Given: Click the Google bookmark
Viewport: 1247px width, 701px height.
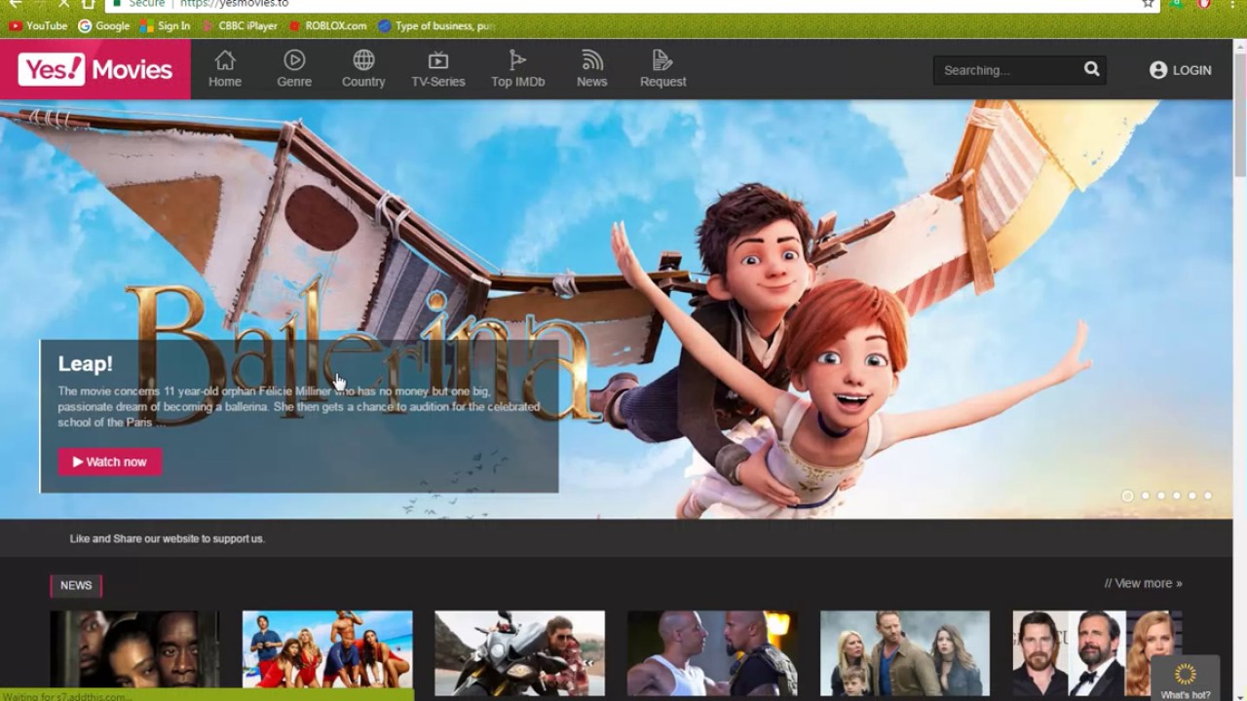Looking at the screenshot, I should [103, 26].
